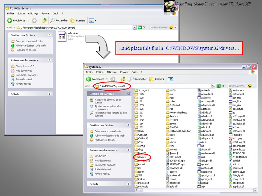262x196 pixels.
Task: Select the SoftwareDistribution folder
Action: click(x=178, y=131)
